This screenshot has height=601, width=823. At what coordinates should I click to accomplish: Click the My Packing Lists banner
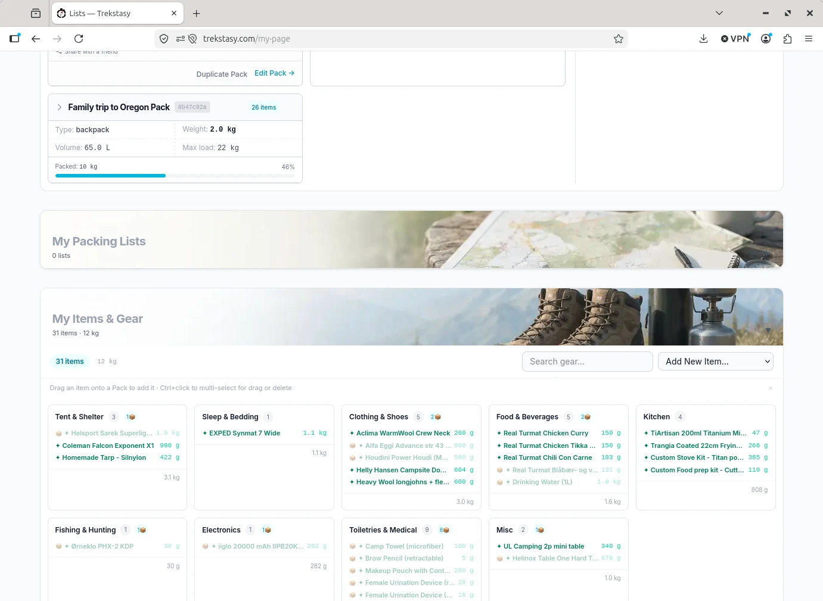click(411, 239)
